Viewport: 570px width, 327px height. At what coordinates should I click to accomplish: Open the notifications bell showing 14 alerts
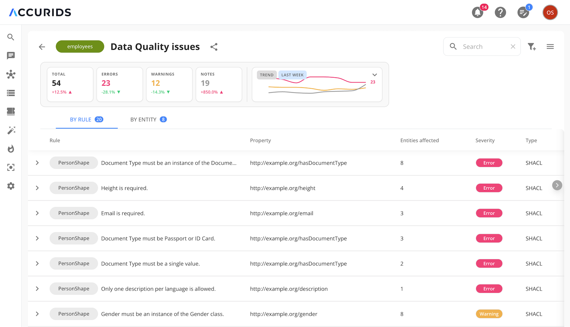point(477,12)
